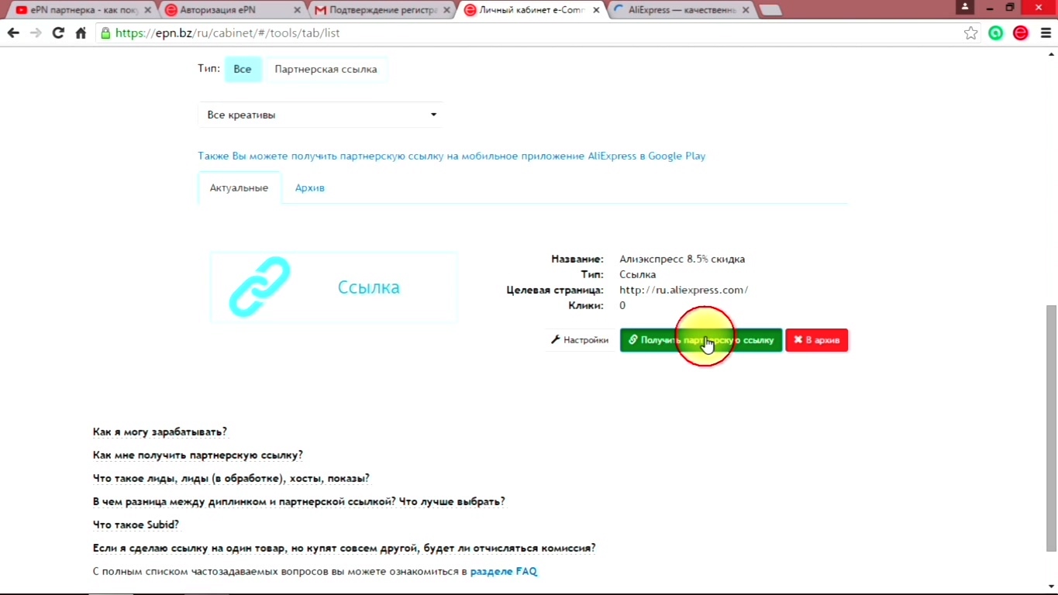Expand FAQ about commission for другой товар
This screenshot has width=1058, height=595.
pyautogui.click(x=344, y=548)
